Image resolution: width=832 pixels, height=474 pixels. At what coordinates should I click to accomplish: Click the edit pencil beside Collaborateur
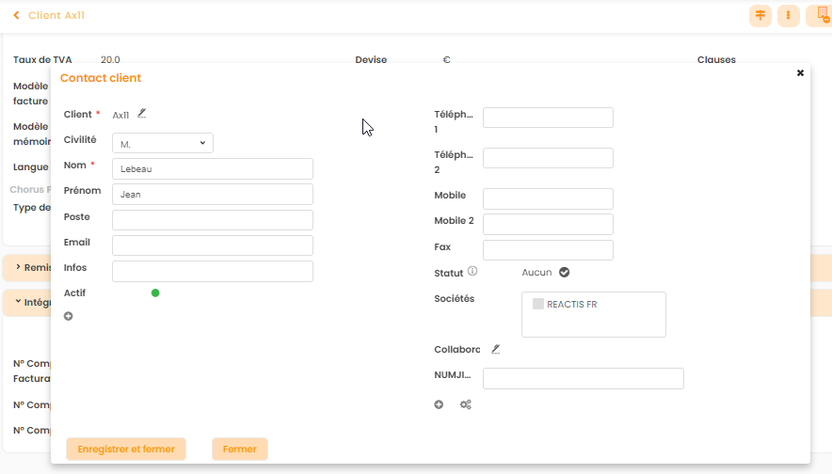click(496, 349)
